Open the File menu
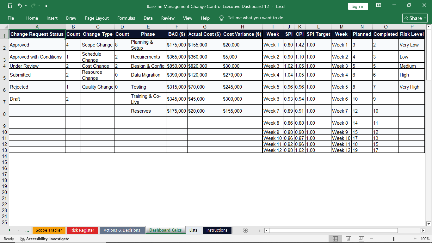432x243 pixels. pos(11,18)
